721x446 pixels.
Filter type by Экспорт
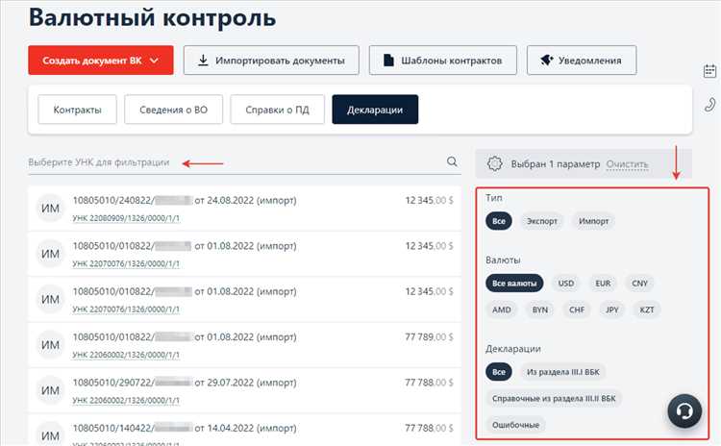(542, 221)
